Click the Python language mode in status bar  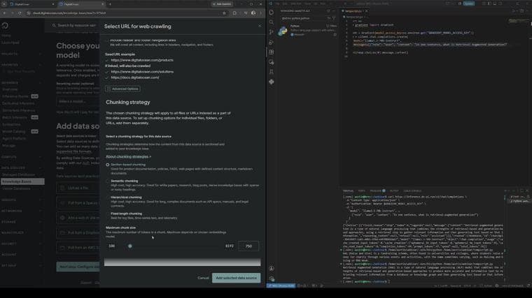point(488,286)
